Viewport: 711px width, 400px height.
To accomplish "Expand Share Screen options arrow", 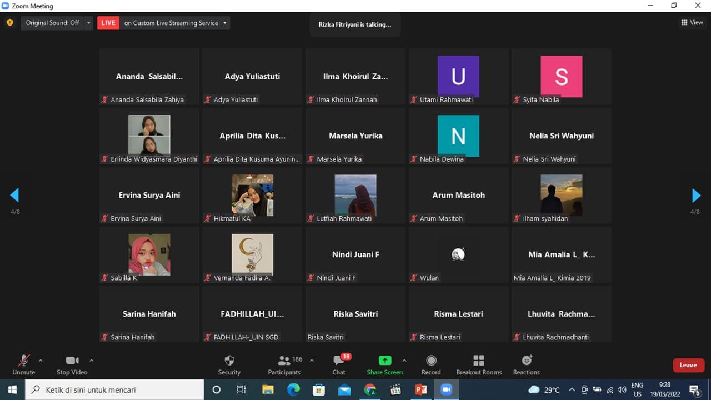I will [404, 360].
